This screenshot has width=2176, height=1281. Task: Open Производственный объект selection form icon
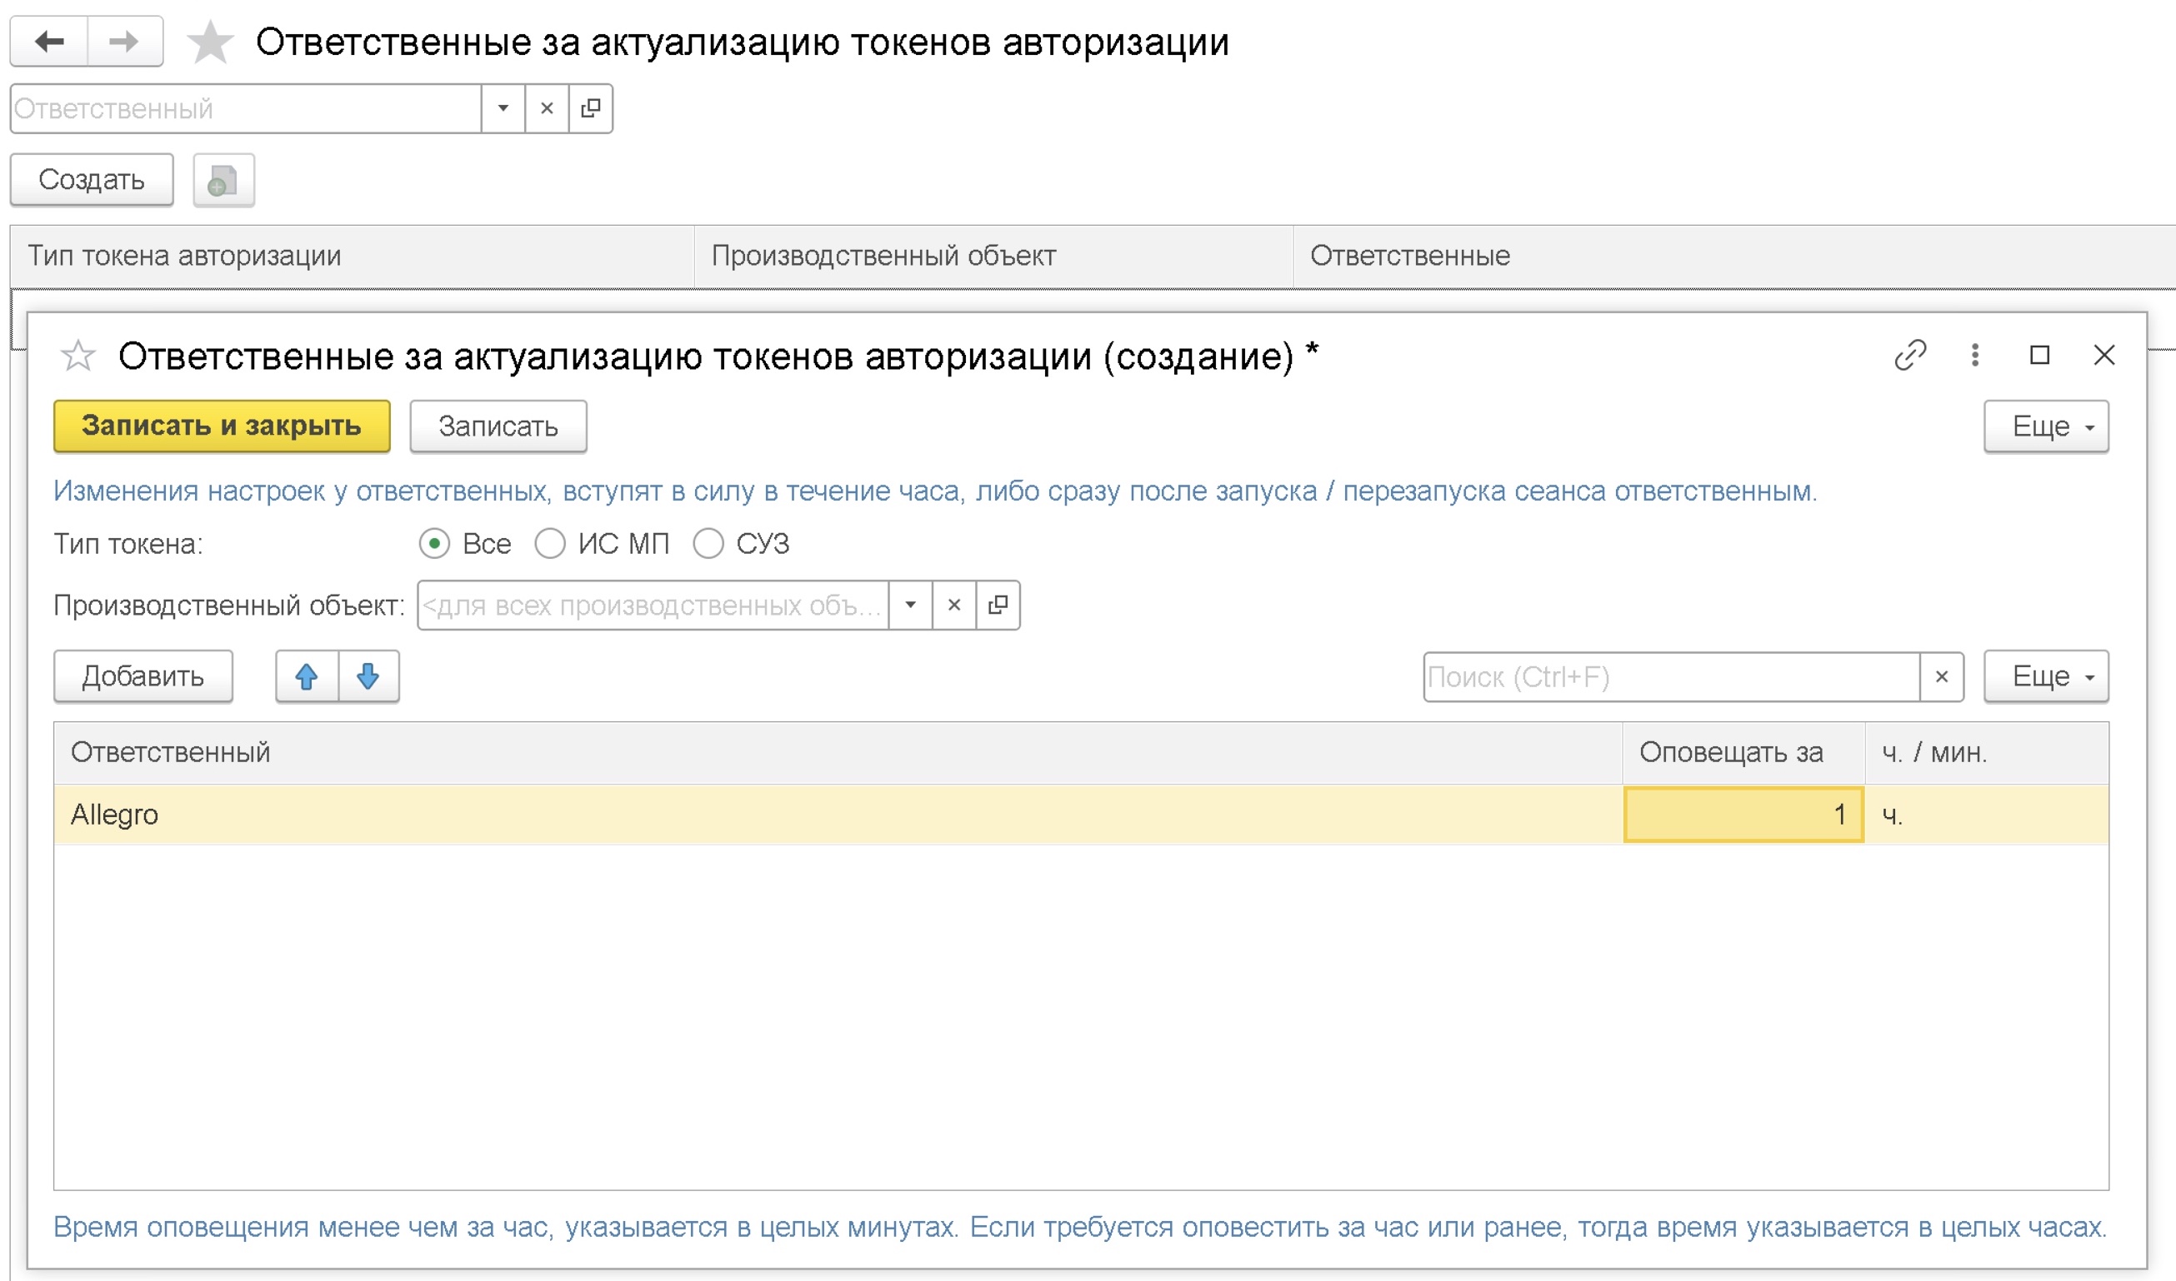point(998,606)
